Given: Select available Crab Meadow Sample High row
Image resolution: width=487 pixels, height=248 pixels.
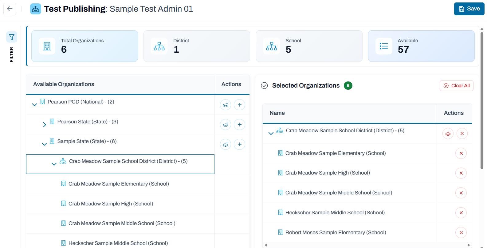Looking at the screenshot, I should click(x=120, y=204).
